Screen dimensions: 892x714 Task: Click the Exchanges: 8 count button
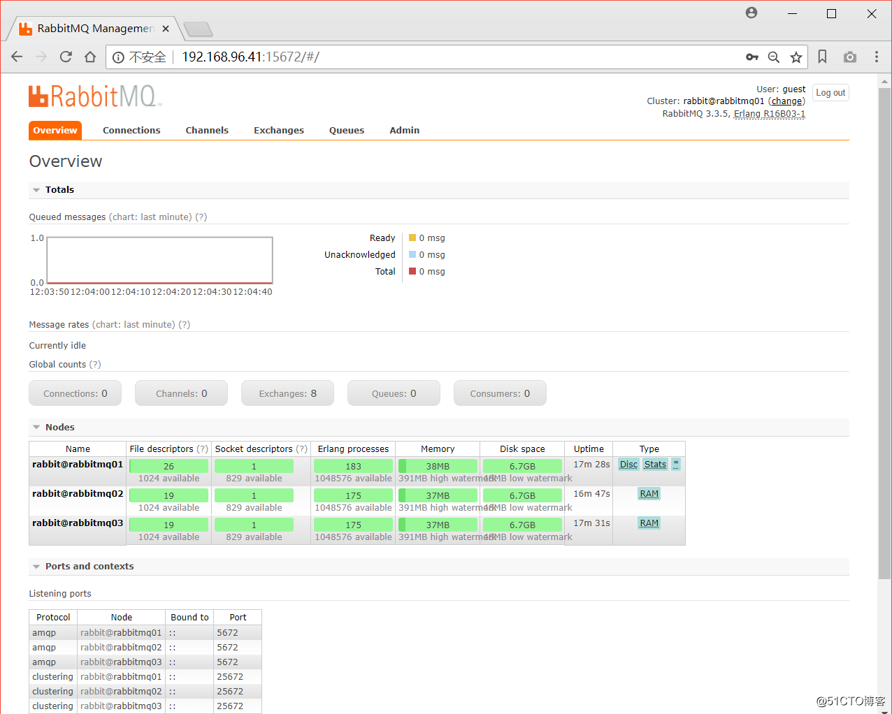[288, 393]
